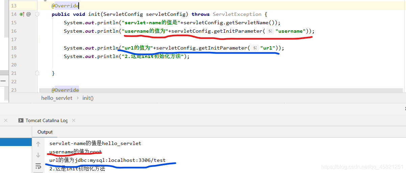Image resolution: width=406 pixels, height=173 pixels.
Task: Click line number 17 in the gutter
Action: pos(13,39)
